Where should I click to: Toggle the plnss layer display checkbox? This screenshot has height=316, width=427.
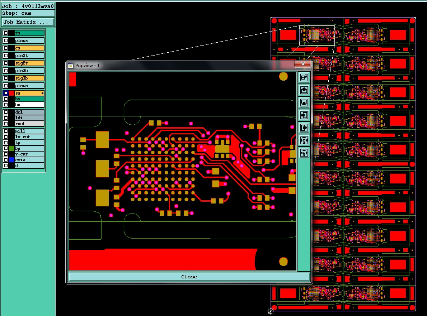(6, 86)
